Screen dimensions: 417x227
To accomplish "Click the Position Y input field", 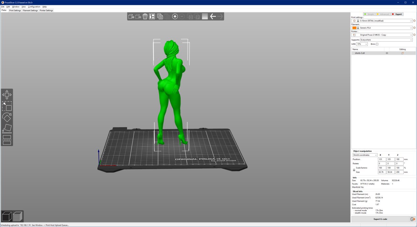I will [391, 159].
